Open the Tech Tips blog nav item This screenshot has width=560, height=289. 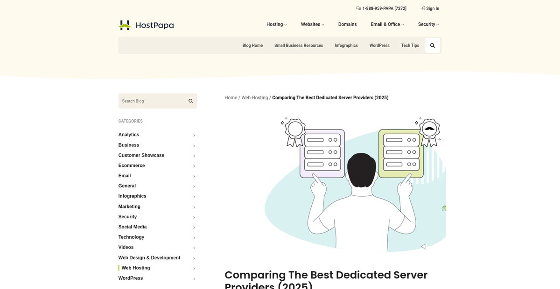(410, 46)
